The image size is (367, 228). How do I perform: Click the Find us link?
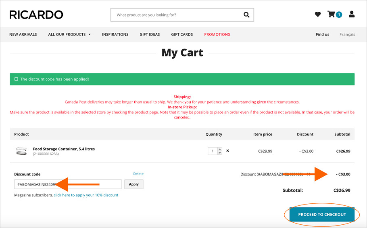322,34
